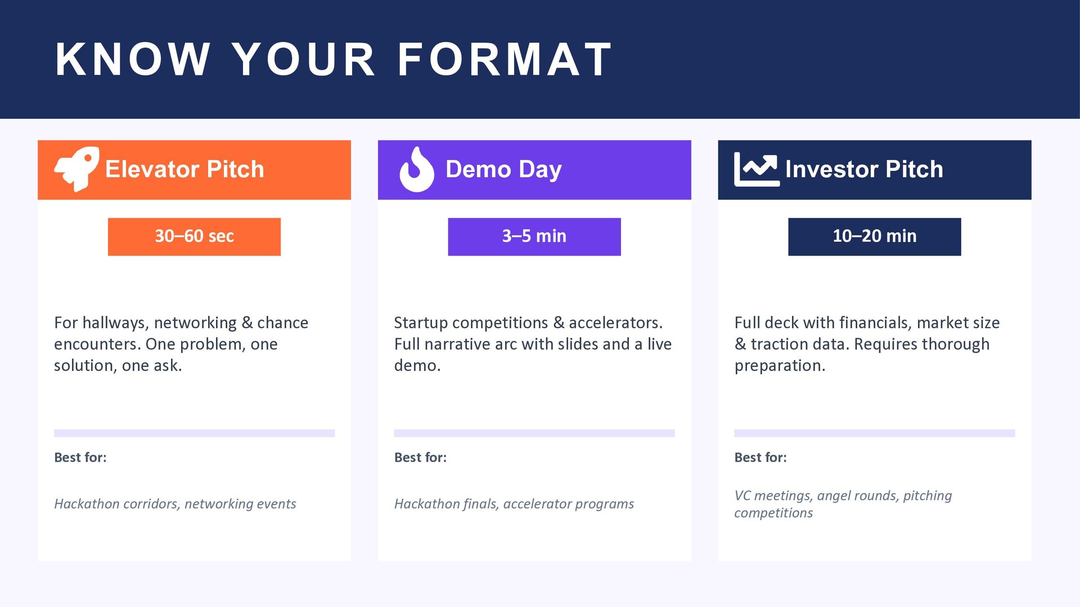Click the "Demo Day" card heading

[x=503, y=169]
